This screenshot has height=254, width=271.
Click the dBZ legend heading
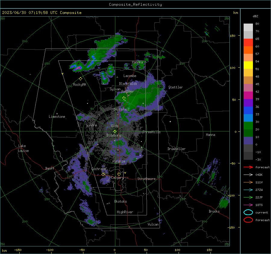(x=255, y=16)
